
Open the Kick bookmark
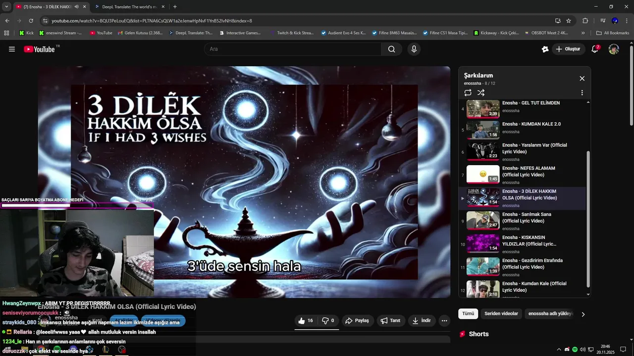(x=26, y=33)
